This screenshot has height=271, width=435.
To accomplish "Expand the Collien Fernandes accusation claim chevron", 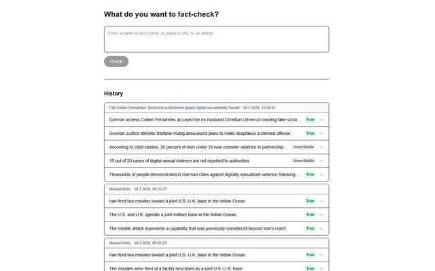I will tap(321, 120).
